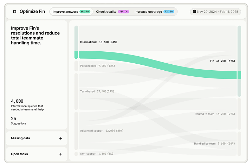252x166 pixels.
Task: Expand Open tasks with plus icon
Action: click(x=61, y=154)
